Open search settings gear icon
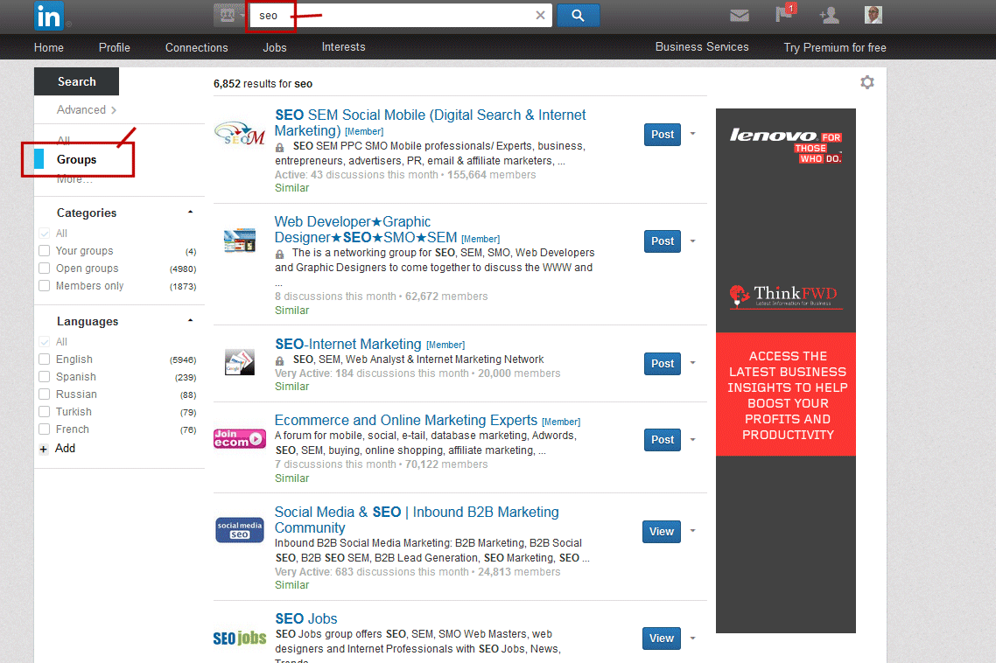 (x=867, y=82)
